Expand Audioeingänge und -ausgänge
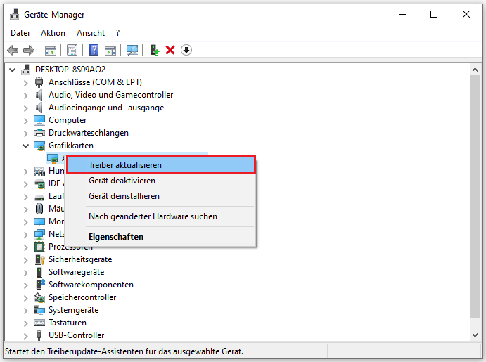Viewport: 486px width, 362px height. click(x=26, y=108)
